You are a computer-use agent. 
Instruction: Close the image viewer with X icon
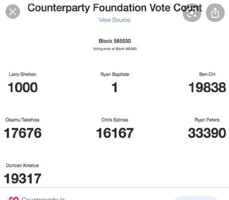coord(13,12)
